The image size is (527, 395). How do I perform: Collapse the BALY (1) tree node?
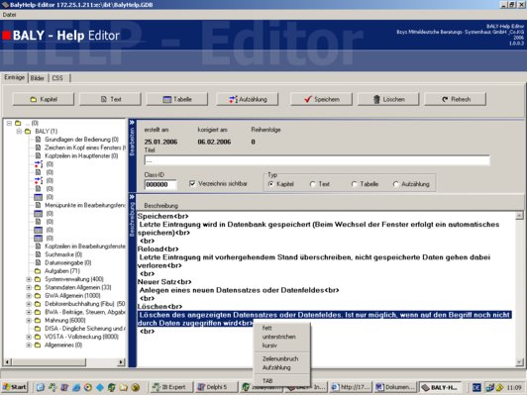(19, 131)
